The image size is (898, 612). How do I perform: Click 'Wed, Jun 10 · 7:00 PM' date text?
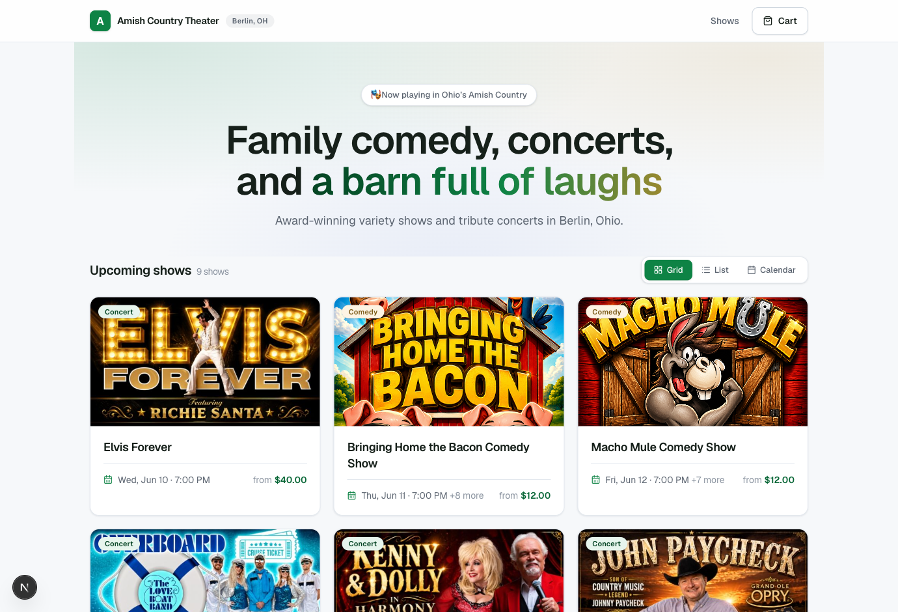coord(164,480)
